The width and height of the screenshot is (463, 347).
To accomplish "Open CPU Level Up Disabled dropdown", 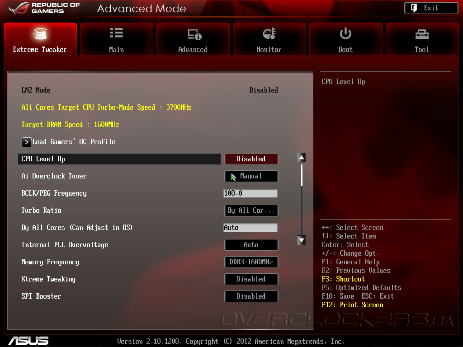I will [x=251, y=159].
